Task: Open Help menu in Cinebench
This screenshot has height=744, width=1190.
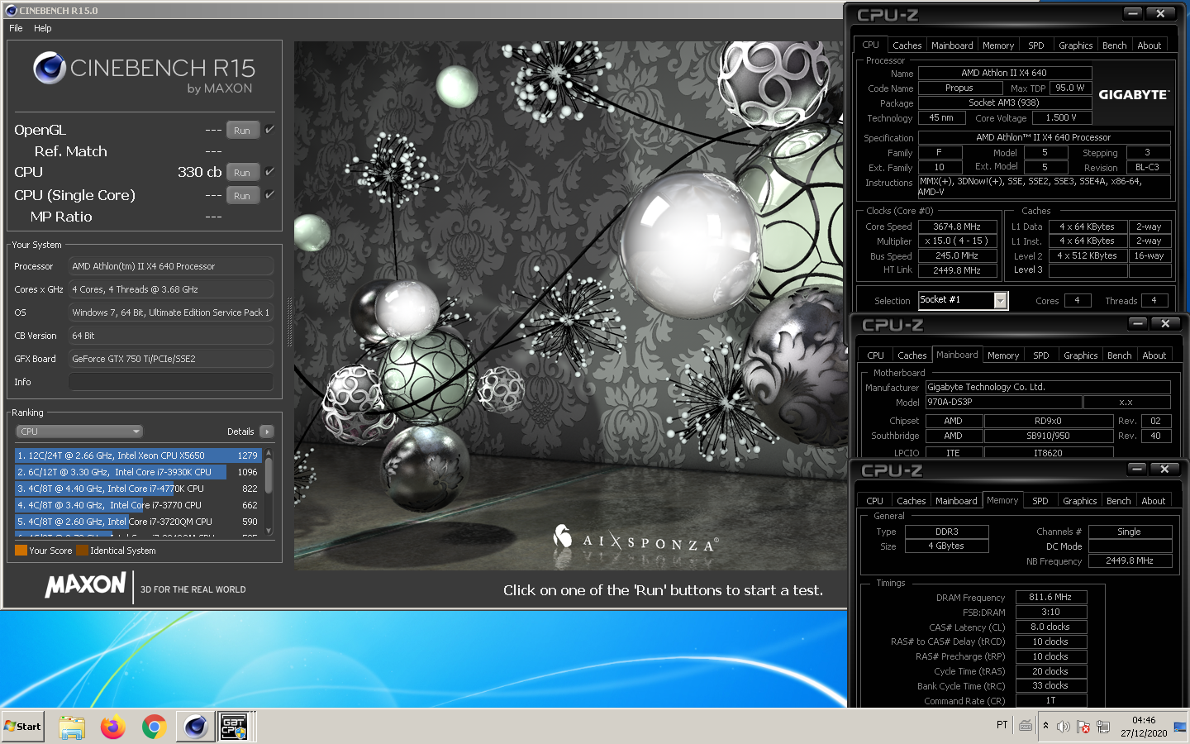Action: point(43,28)
